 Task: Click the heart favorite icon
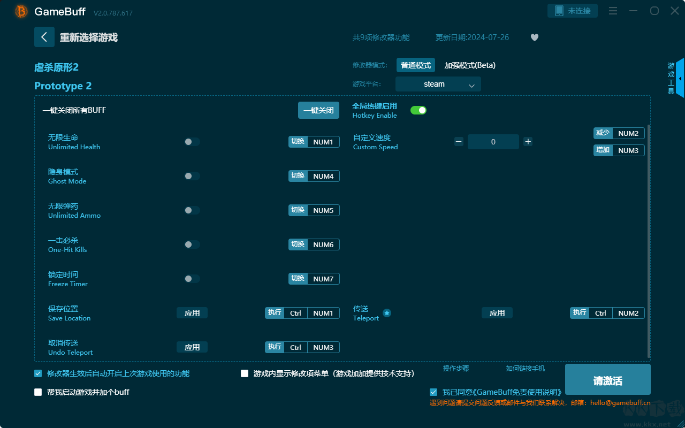click(534, 37)
